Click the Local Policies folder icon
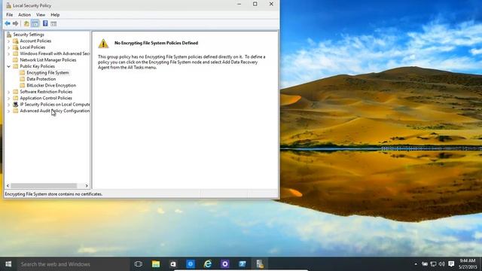This screenshot has height=271, width=482. (x=15, y=47)
